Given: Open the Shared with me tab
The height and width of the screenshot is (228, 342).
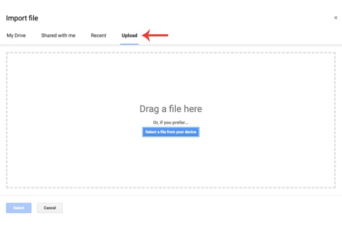Looking at the screenshot, I should point(58,35).
